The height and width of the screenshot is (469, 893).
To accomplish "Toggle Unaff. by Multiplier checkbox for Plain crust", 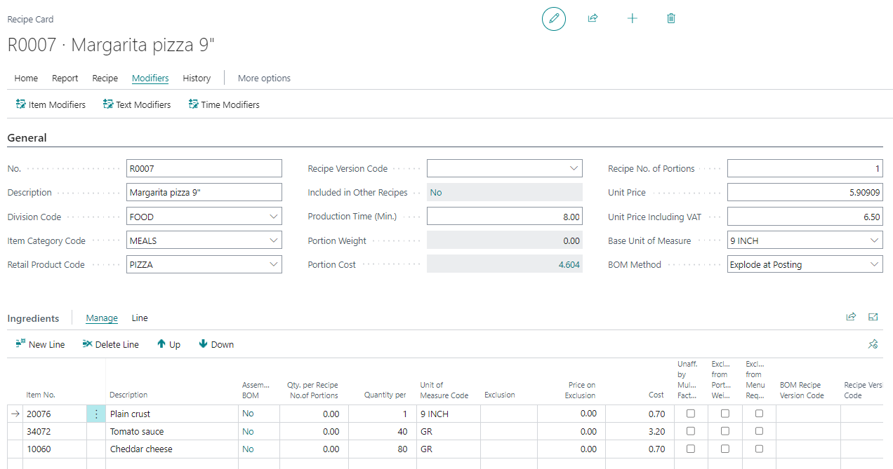I will 691,414.
